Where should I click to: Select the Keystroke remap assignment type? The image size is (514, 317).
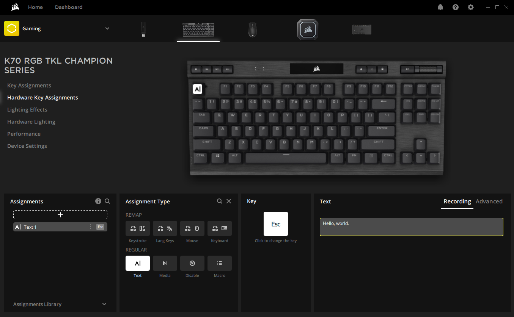tap(137, 228)
